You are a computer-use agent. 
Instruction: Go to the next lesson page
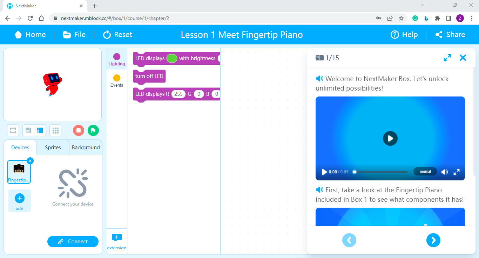click(433, 240)
